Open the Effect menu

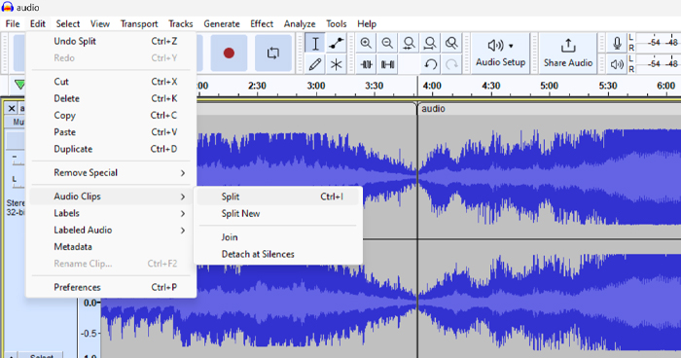pyautogui.click(x=262, y=24)
